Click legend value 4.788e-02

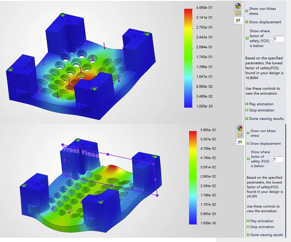pyautogui.click(x=208, y=148)
